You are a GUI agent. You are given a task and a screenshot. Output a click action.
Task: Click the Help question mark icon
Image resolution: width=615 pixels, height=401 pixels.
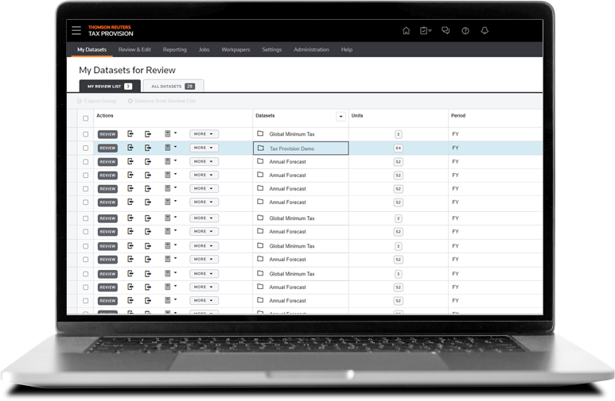(465, 31)
